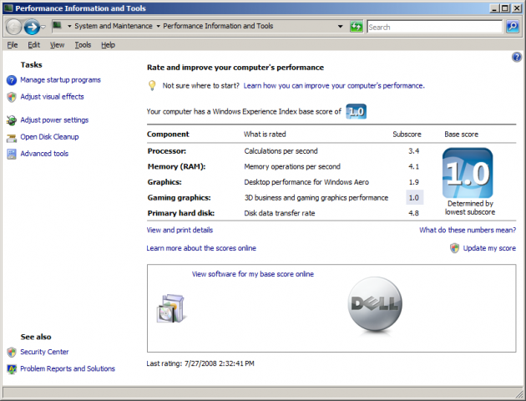The width and height of the screenshot is (526, 401).
Task: Click the Problem Reports and Solutions icon
Action: 12,369
